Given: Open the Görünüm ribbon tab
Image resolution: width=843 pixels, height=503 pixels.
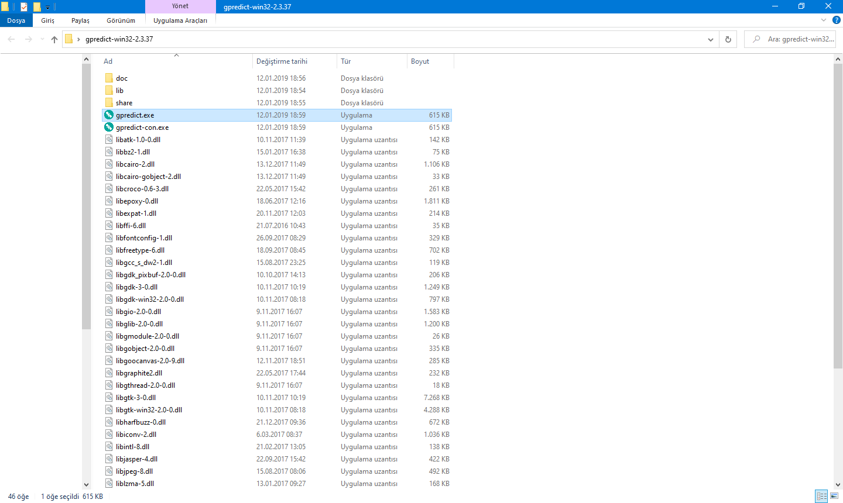Looking at the screenshot, I should pos(121,20).
